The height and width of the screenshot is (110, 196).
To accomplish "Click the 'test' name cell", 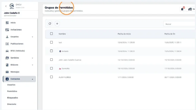I will [x=60, y=43].
